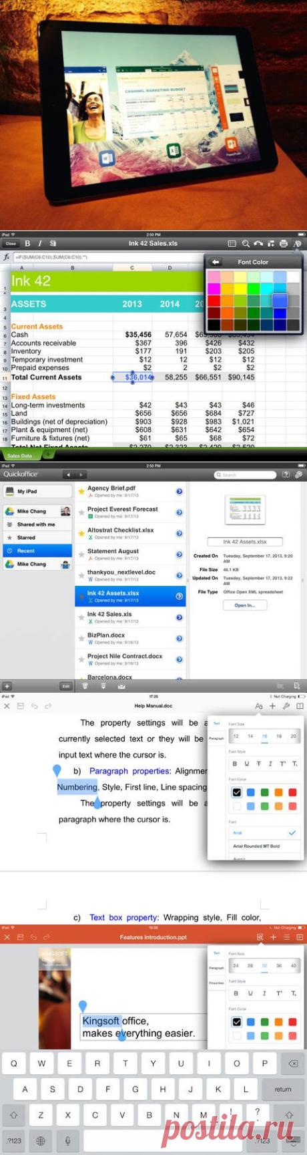Click the wrench tools icon in Help Manual.doc
The width and height of the screenshot is (307, 1155).
coord(286,706)
